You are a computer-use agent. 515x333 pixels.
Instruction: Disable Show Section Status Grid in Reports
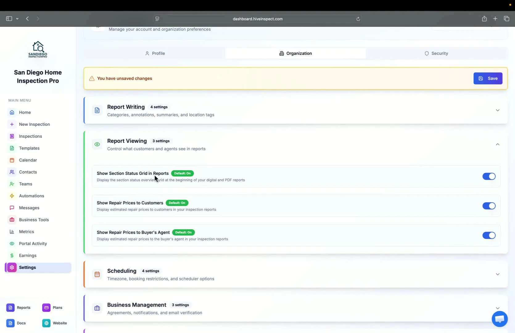pos(489,176)
